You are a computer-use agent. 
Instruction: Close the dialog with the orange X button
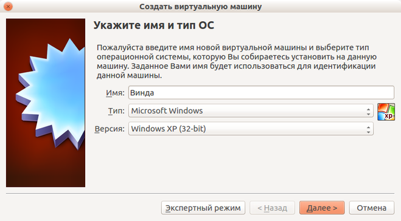(8, 7)
